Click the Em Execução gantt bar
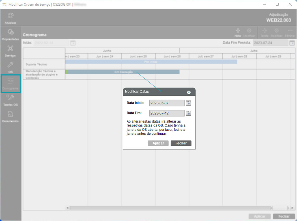The width and height of the screenshot is (297, 221). tap(123, 72)
